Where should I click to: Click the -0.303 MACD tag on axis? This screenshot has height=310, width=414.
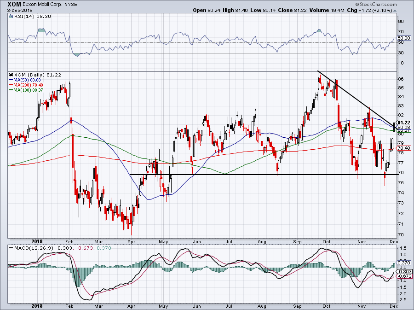click(x=404, y=272)
